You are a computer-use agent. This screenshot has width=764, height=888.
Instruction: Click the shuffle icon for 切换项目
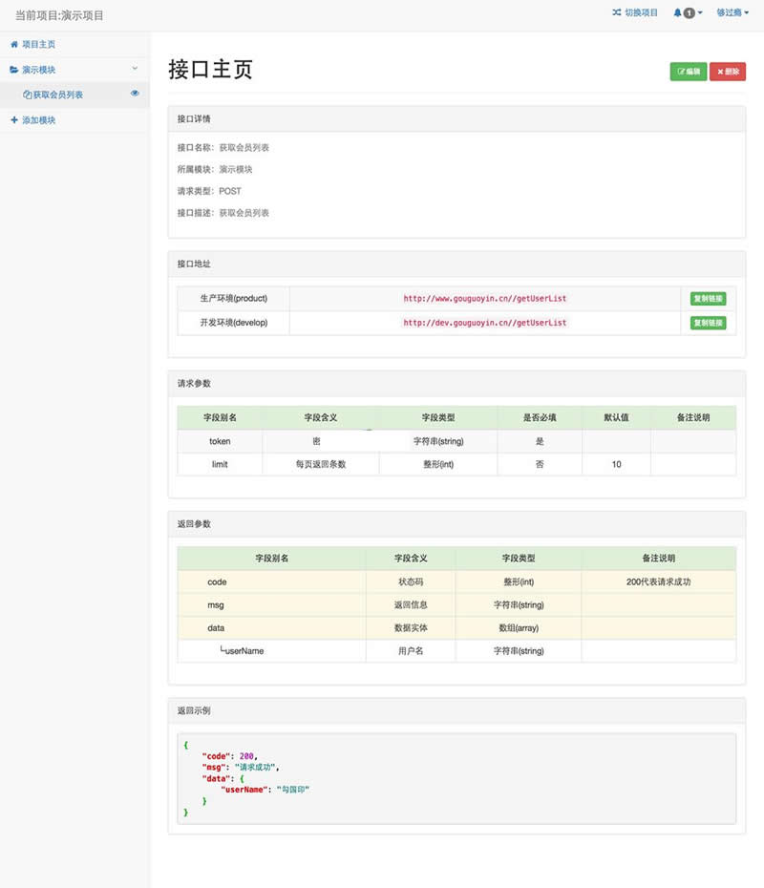click(616, 13)
